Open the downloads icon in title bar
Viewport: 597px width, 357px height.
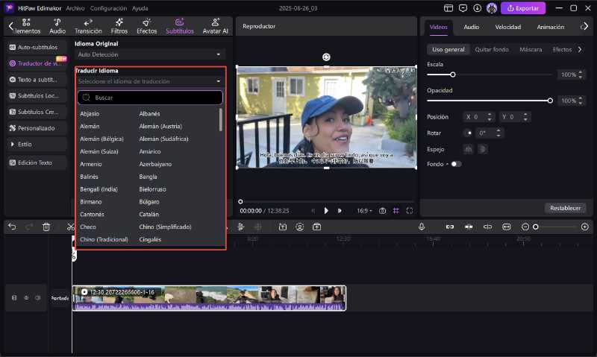pos(477,8)
